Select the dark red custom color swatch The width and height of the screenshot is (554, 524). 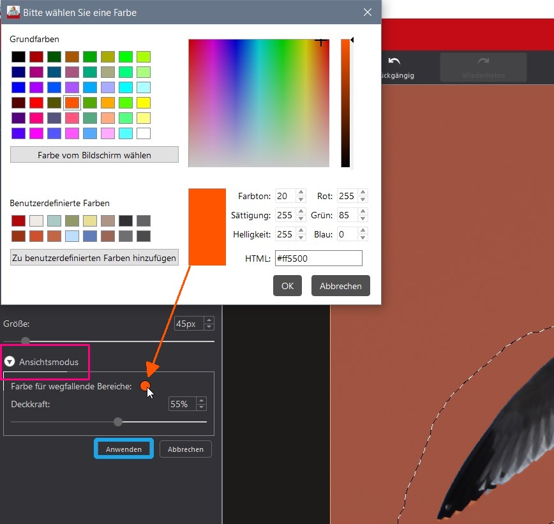click(19, 220)
